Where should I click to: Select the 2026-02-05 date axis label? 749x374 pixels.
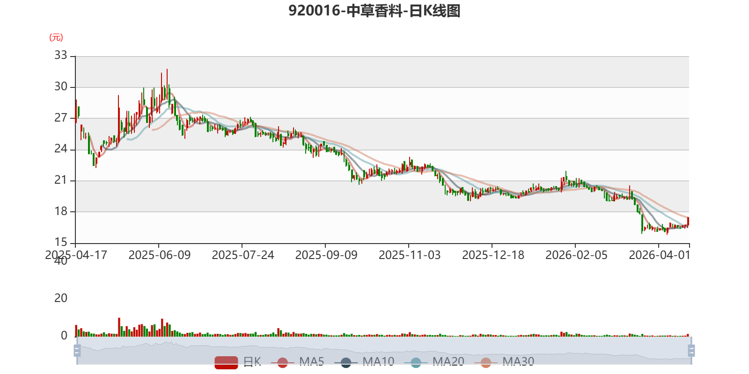[576, 255]
